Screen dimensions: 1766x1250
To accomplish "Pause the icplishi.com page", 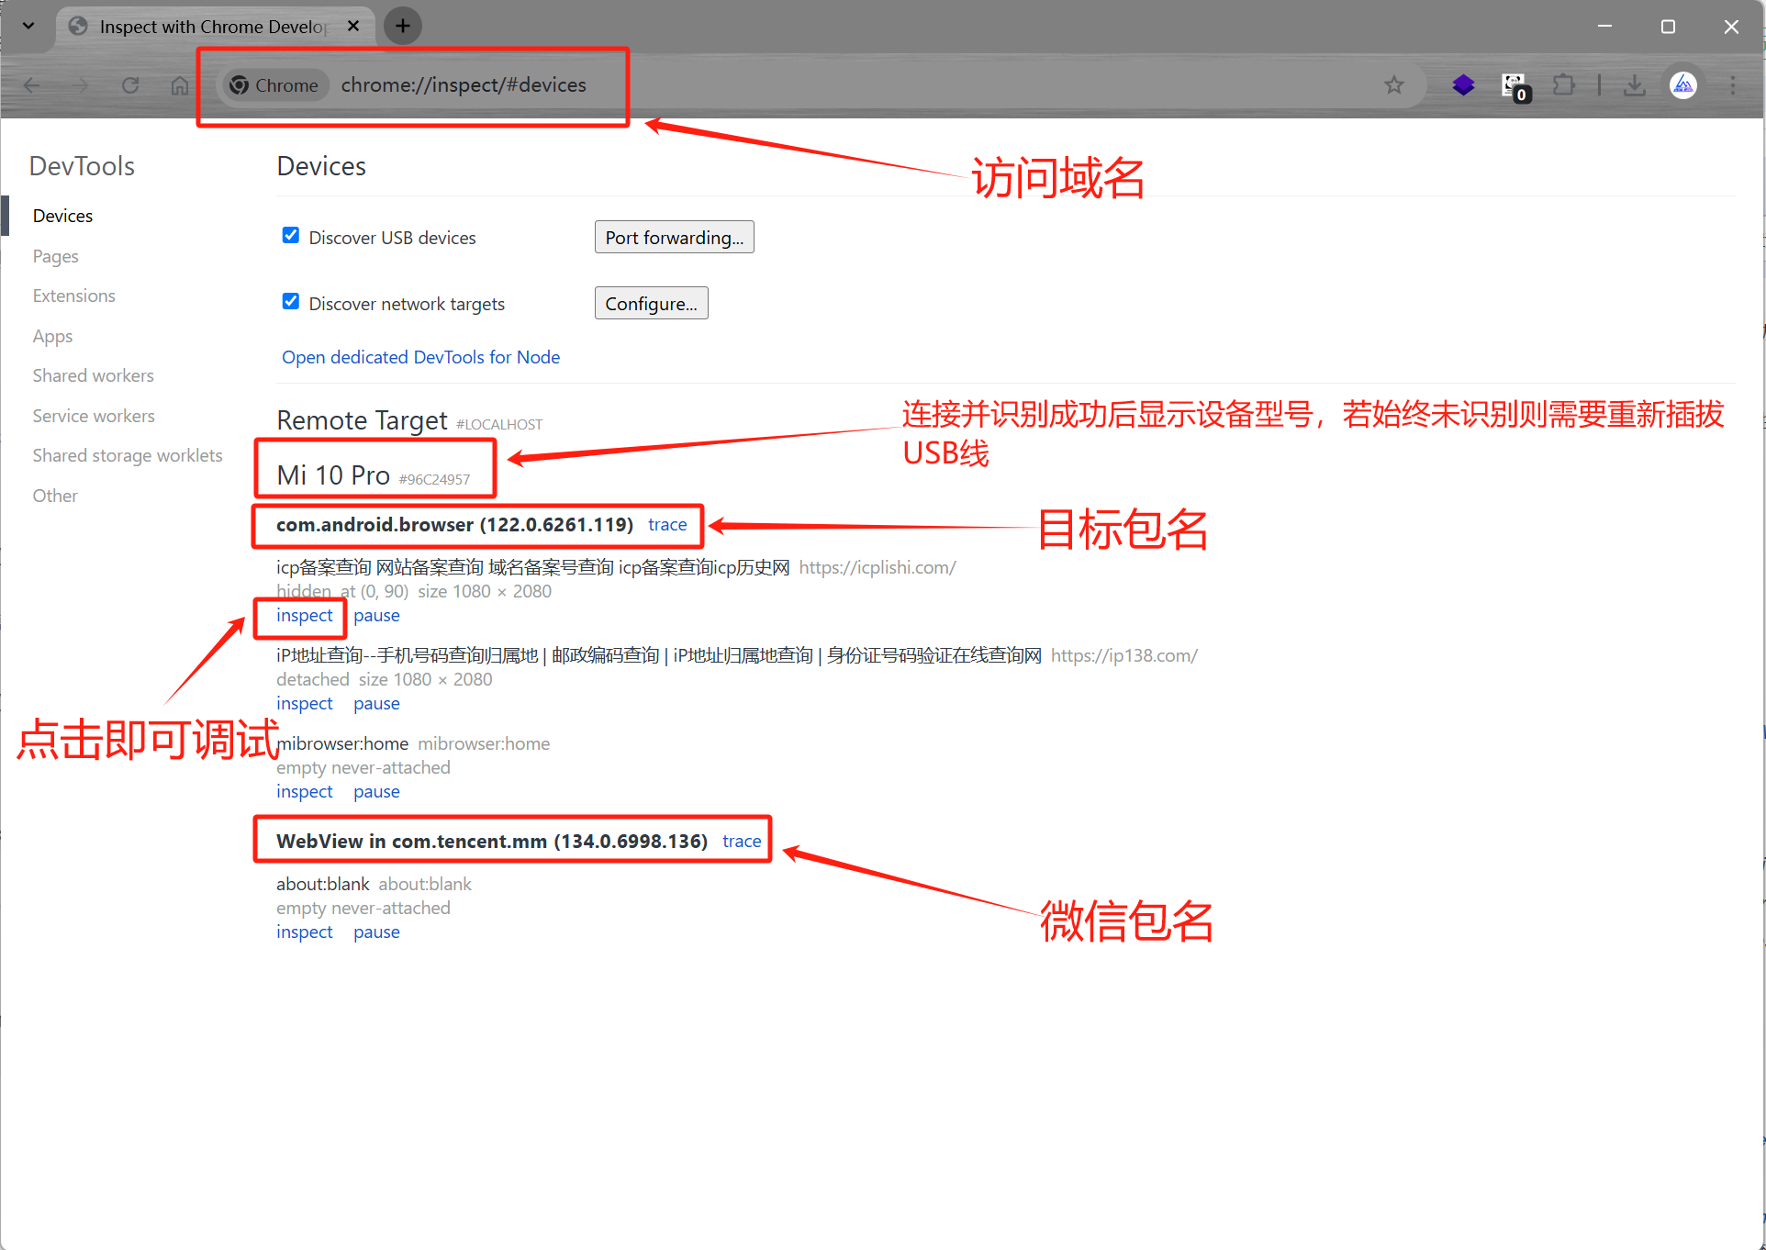I will 376,615.
